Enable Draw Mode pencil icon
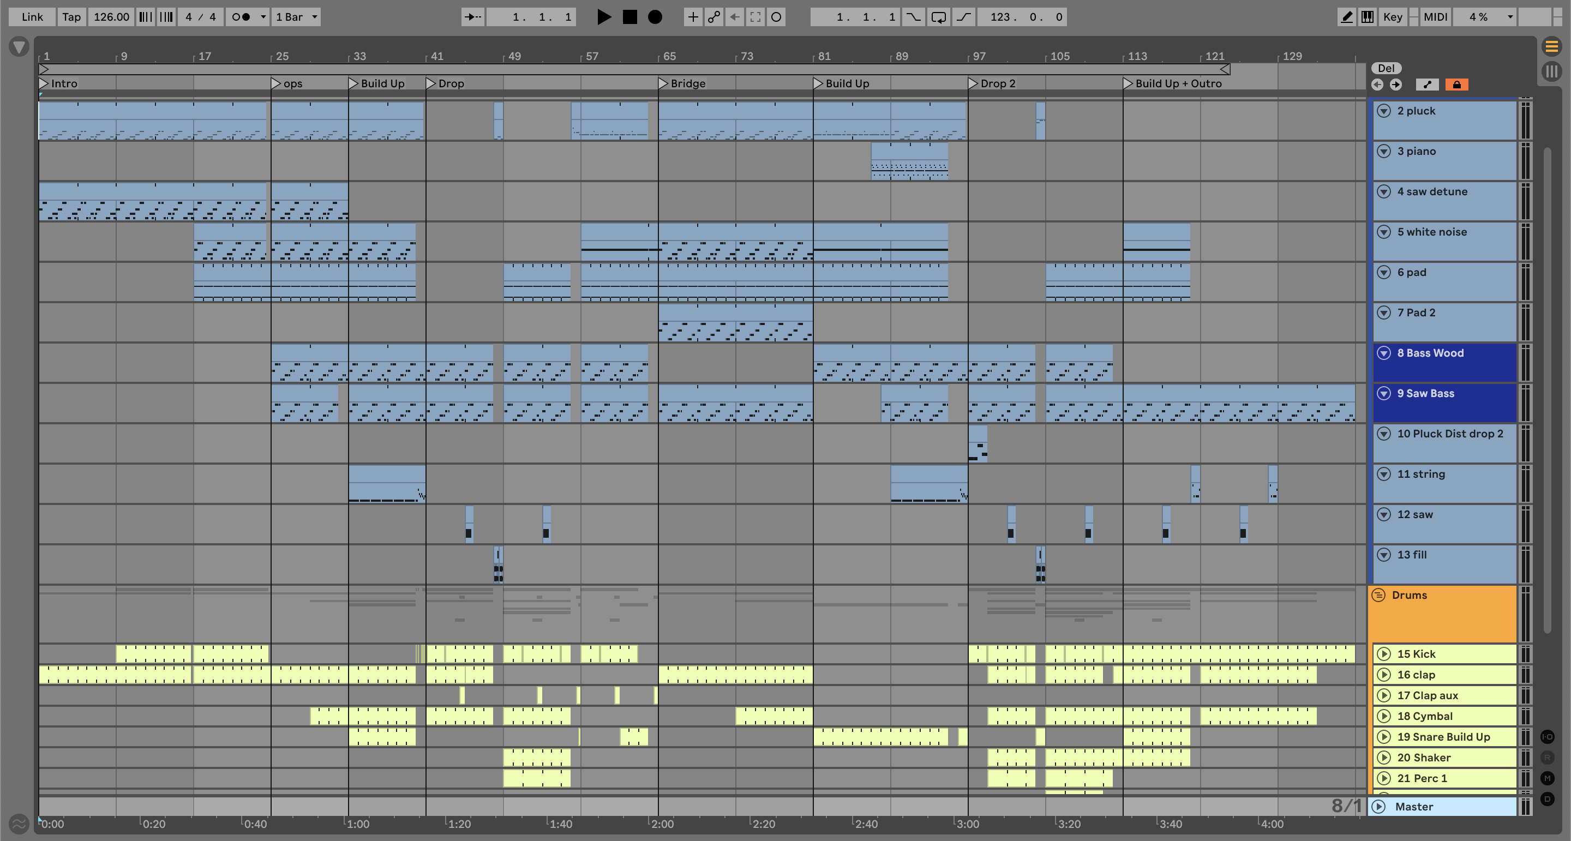Image resolution: width=1571 pixels, height=841 pixels. [x=1346, y=17]
